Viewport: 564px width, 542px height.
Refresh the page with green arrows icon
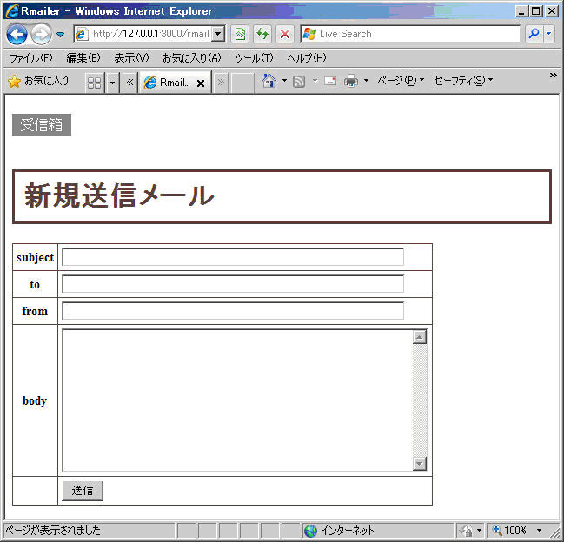[x=262, y=34]
